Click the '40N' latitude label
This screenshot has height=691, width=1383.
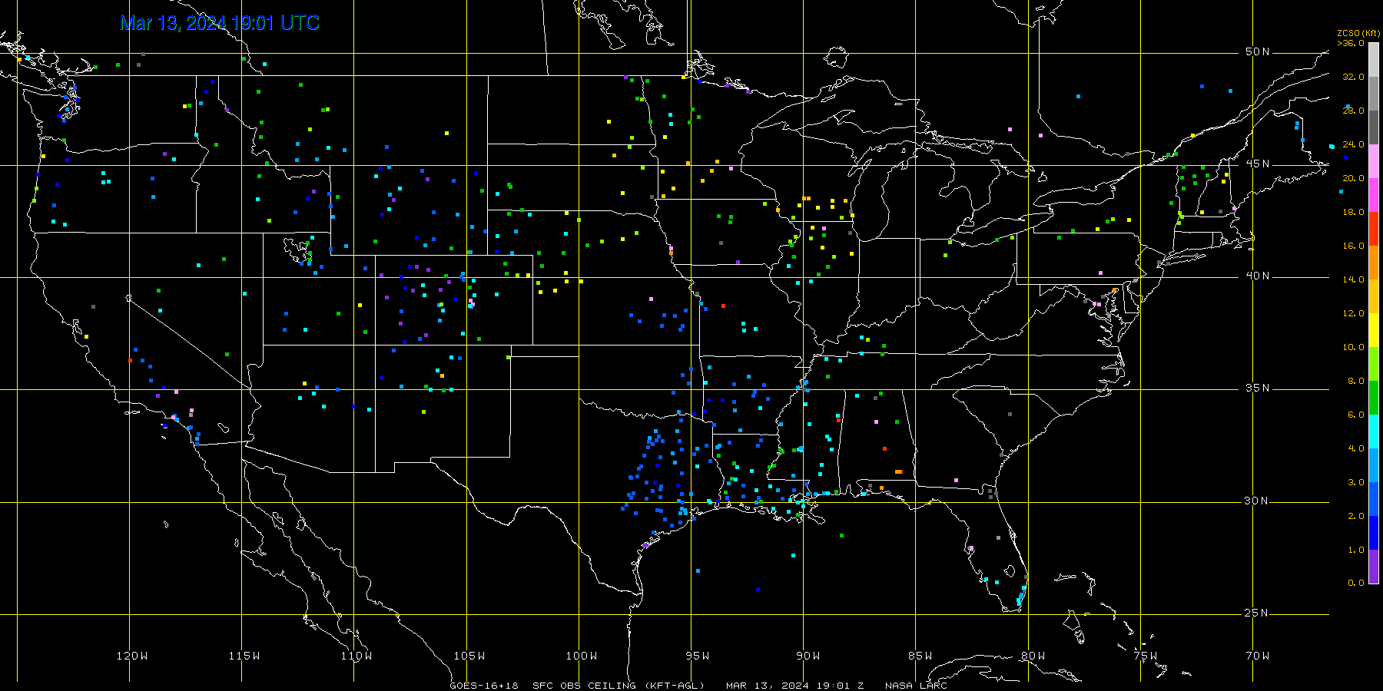pyautogui.click(x=1258, y=276)
